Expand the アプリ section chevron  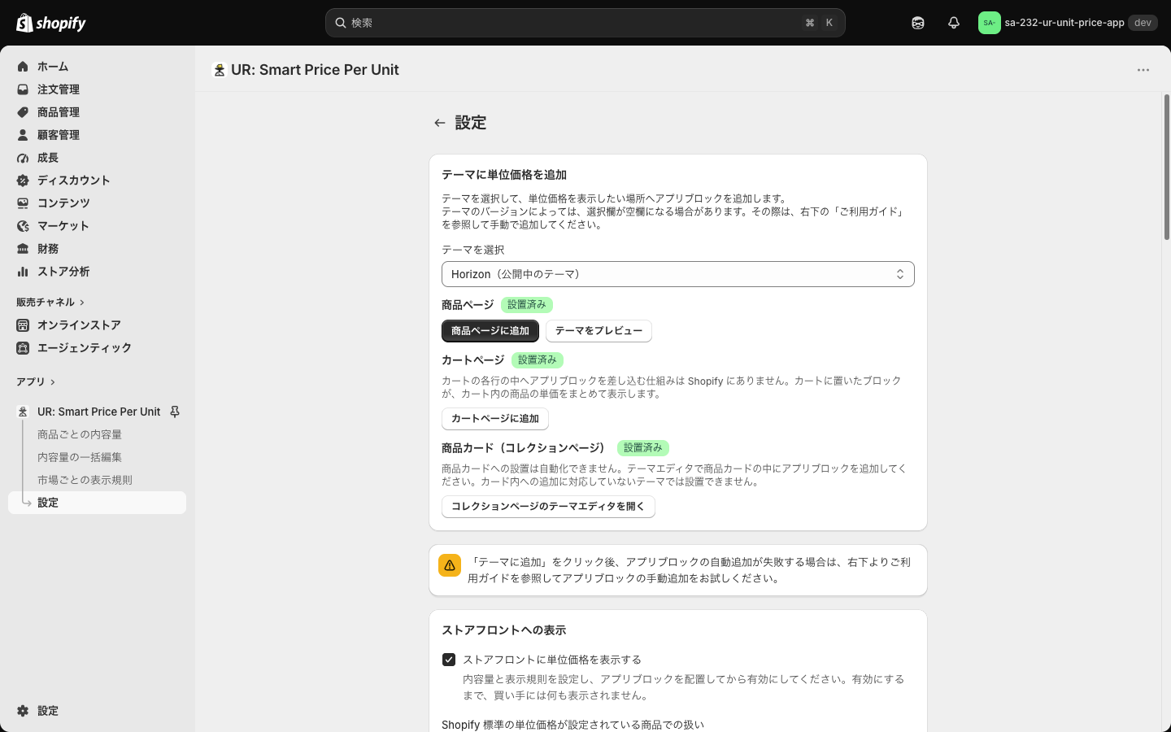(x=53, y=382)
